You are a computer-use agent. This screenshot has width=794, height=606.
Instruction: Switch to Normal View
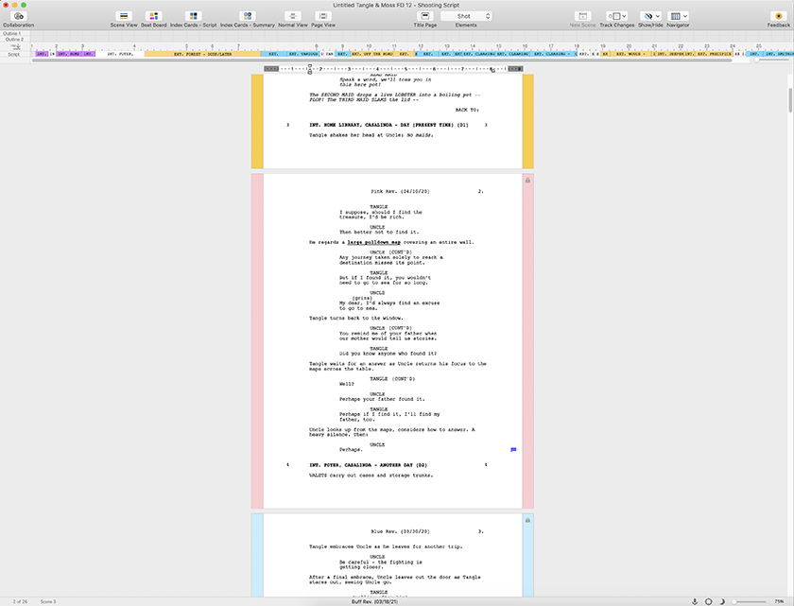[x=292, y=17]
